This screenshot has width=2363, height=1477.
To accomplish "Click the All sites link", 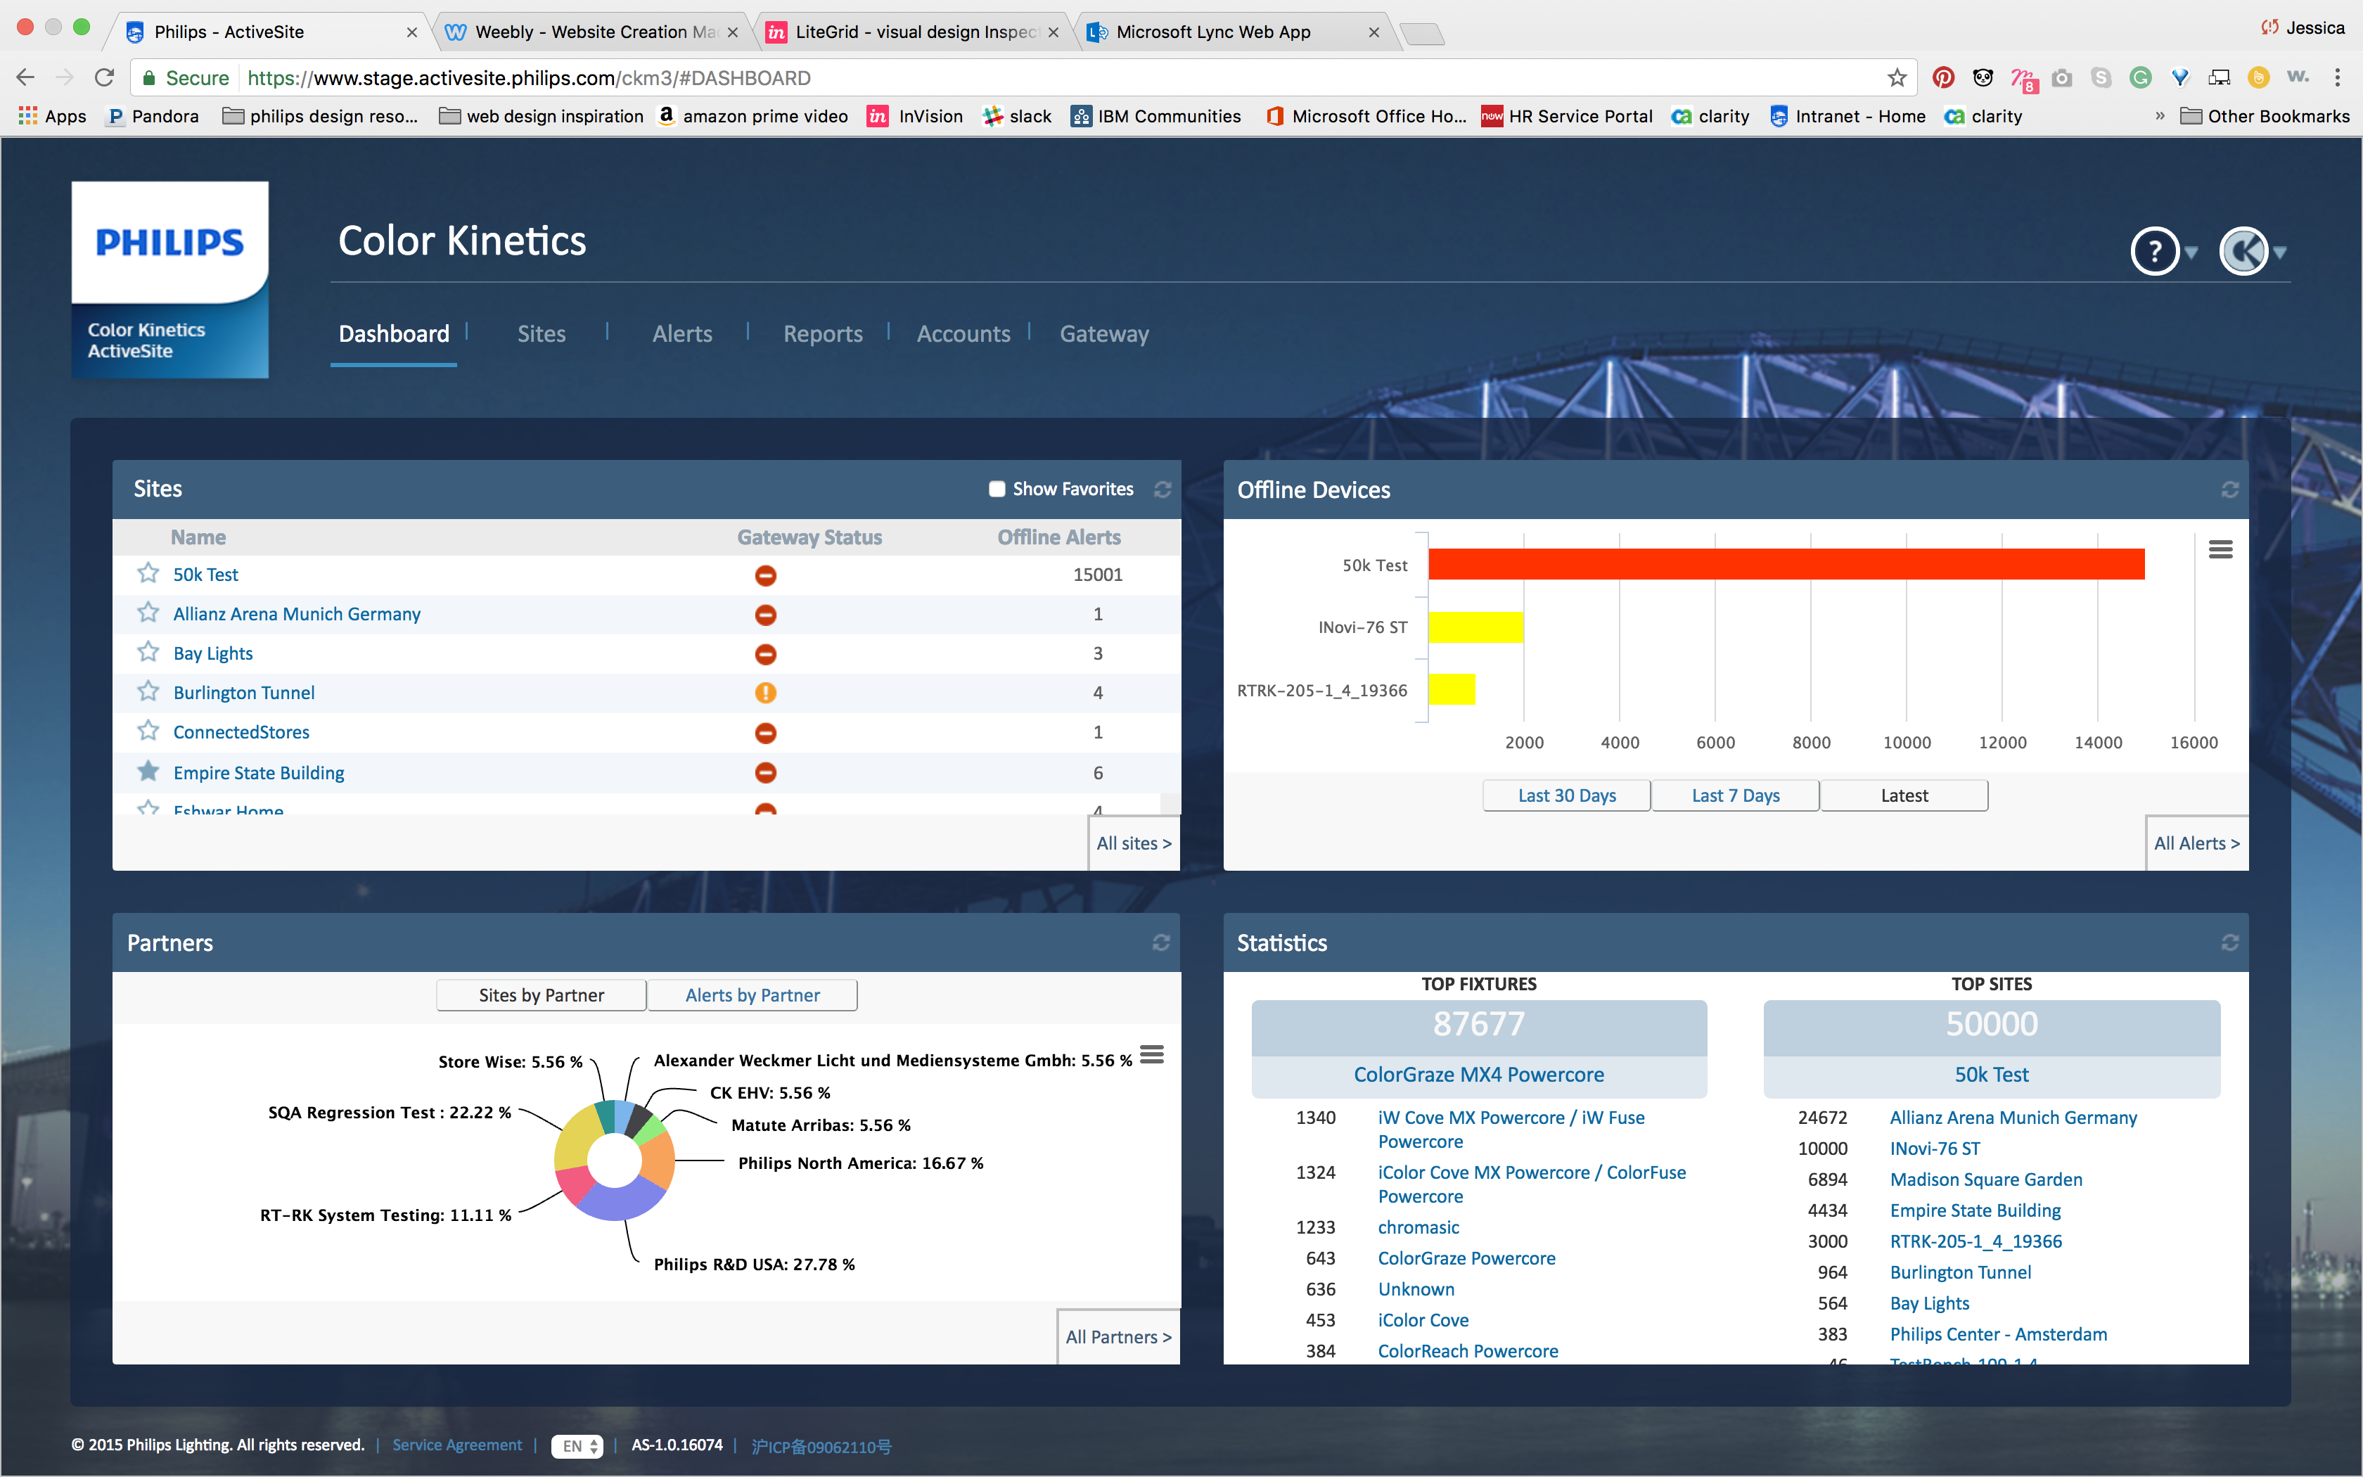I will (x=1134, y=843).
